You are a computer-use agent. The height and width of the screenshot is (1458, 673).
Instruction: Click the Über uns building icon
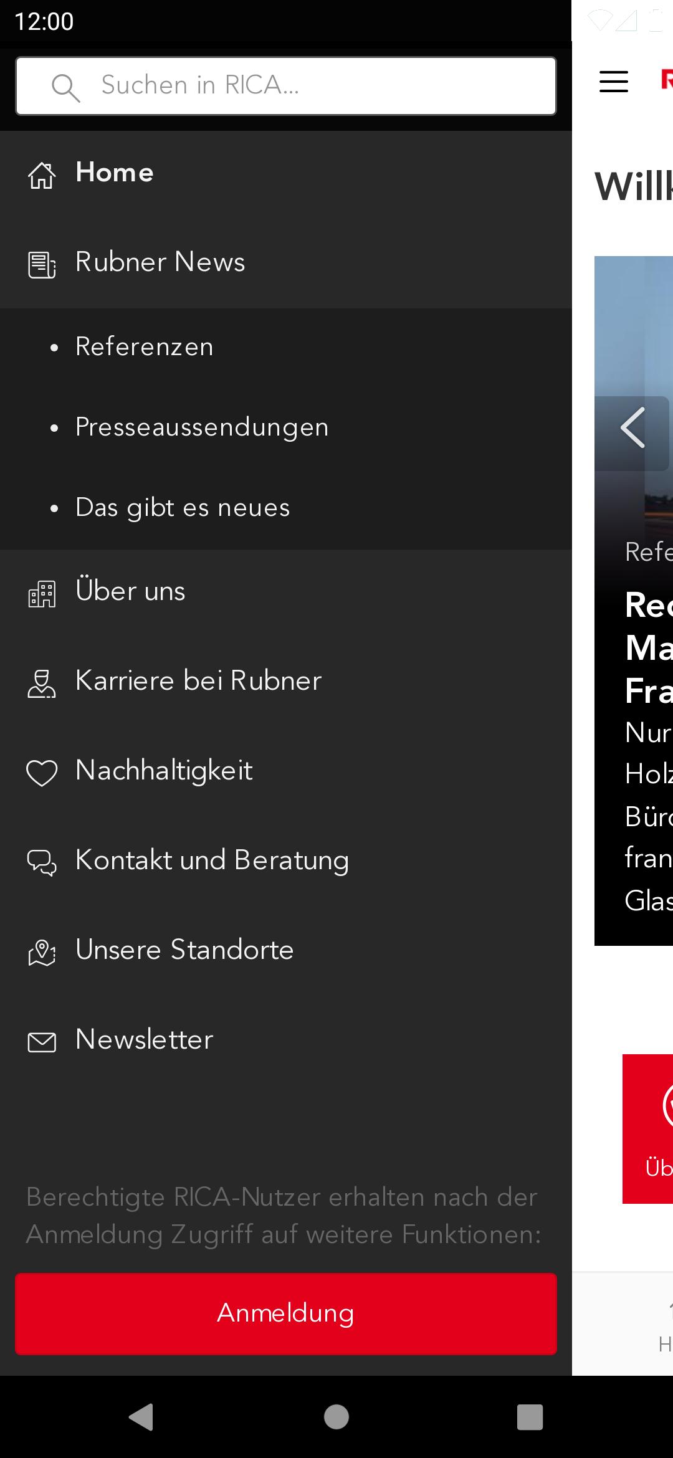(42, 594)
